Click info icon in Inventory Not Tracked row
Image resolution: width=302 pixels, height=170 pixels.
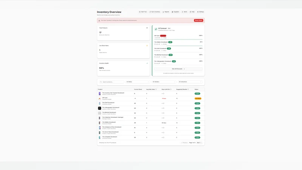coord(163,94)
